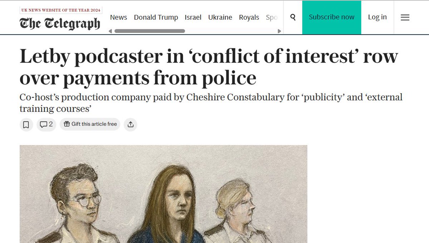Click the horizontal nav scrollbar thumb
Screen dimensions: 429x243
(149, 31)
